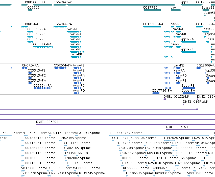Click the twin-PD protein label
Image resolution: width=215 pixels, height=177 pixels.
(x=79, y=91)
